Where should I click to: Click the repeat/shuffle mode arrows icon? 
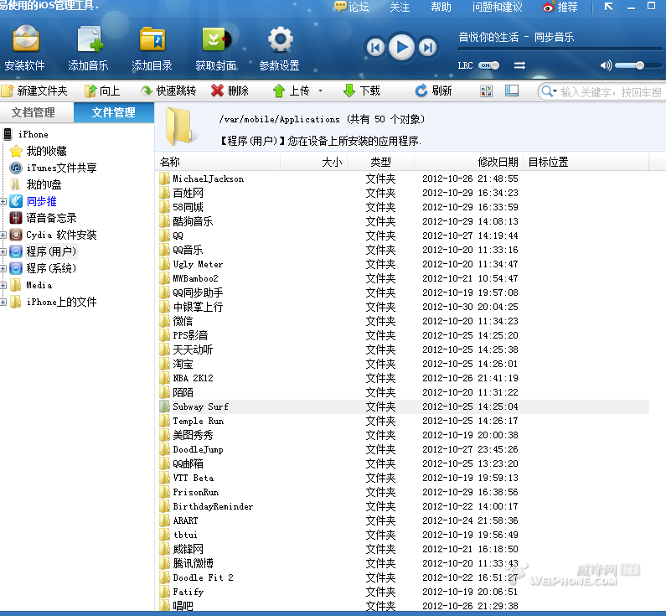(x=519, y=65)
